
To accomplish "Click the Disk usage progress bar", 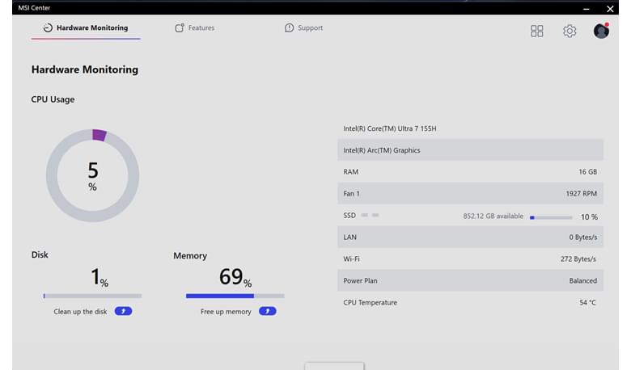I will point(92,296).
